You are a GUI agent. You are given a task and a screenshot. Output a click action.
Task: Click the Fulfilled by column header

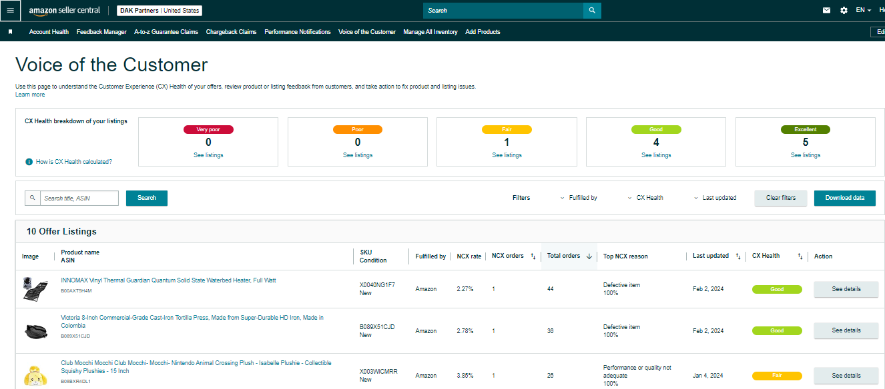click(x=430, y=256)
